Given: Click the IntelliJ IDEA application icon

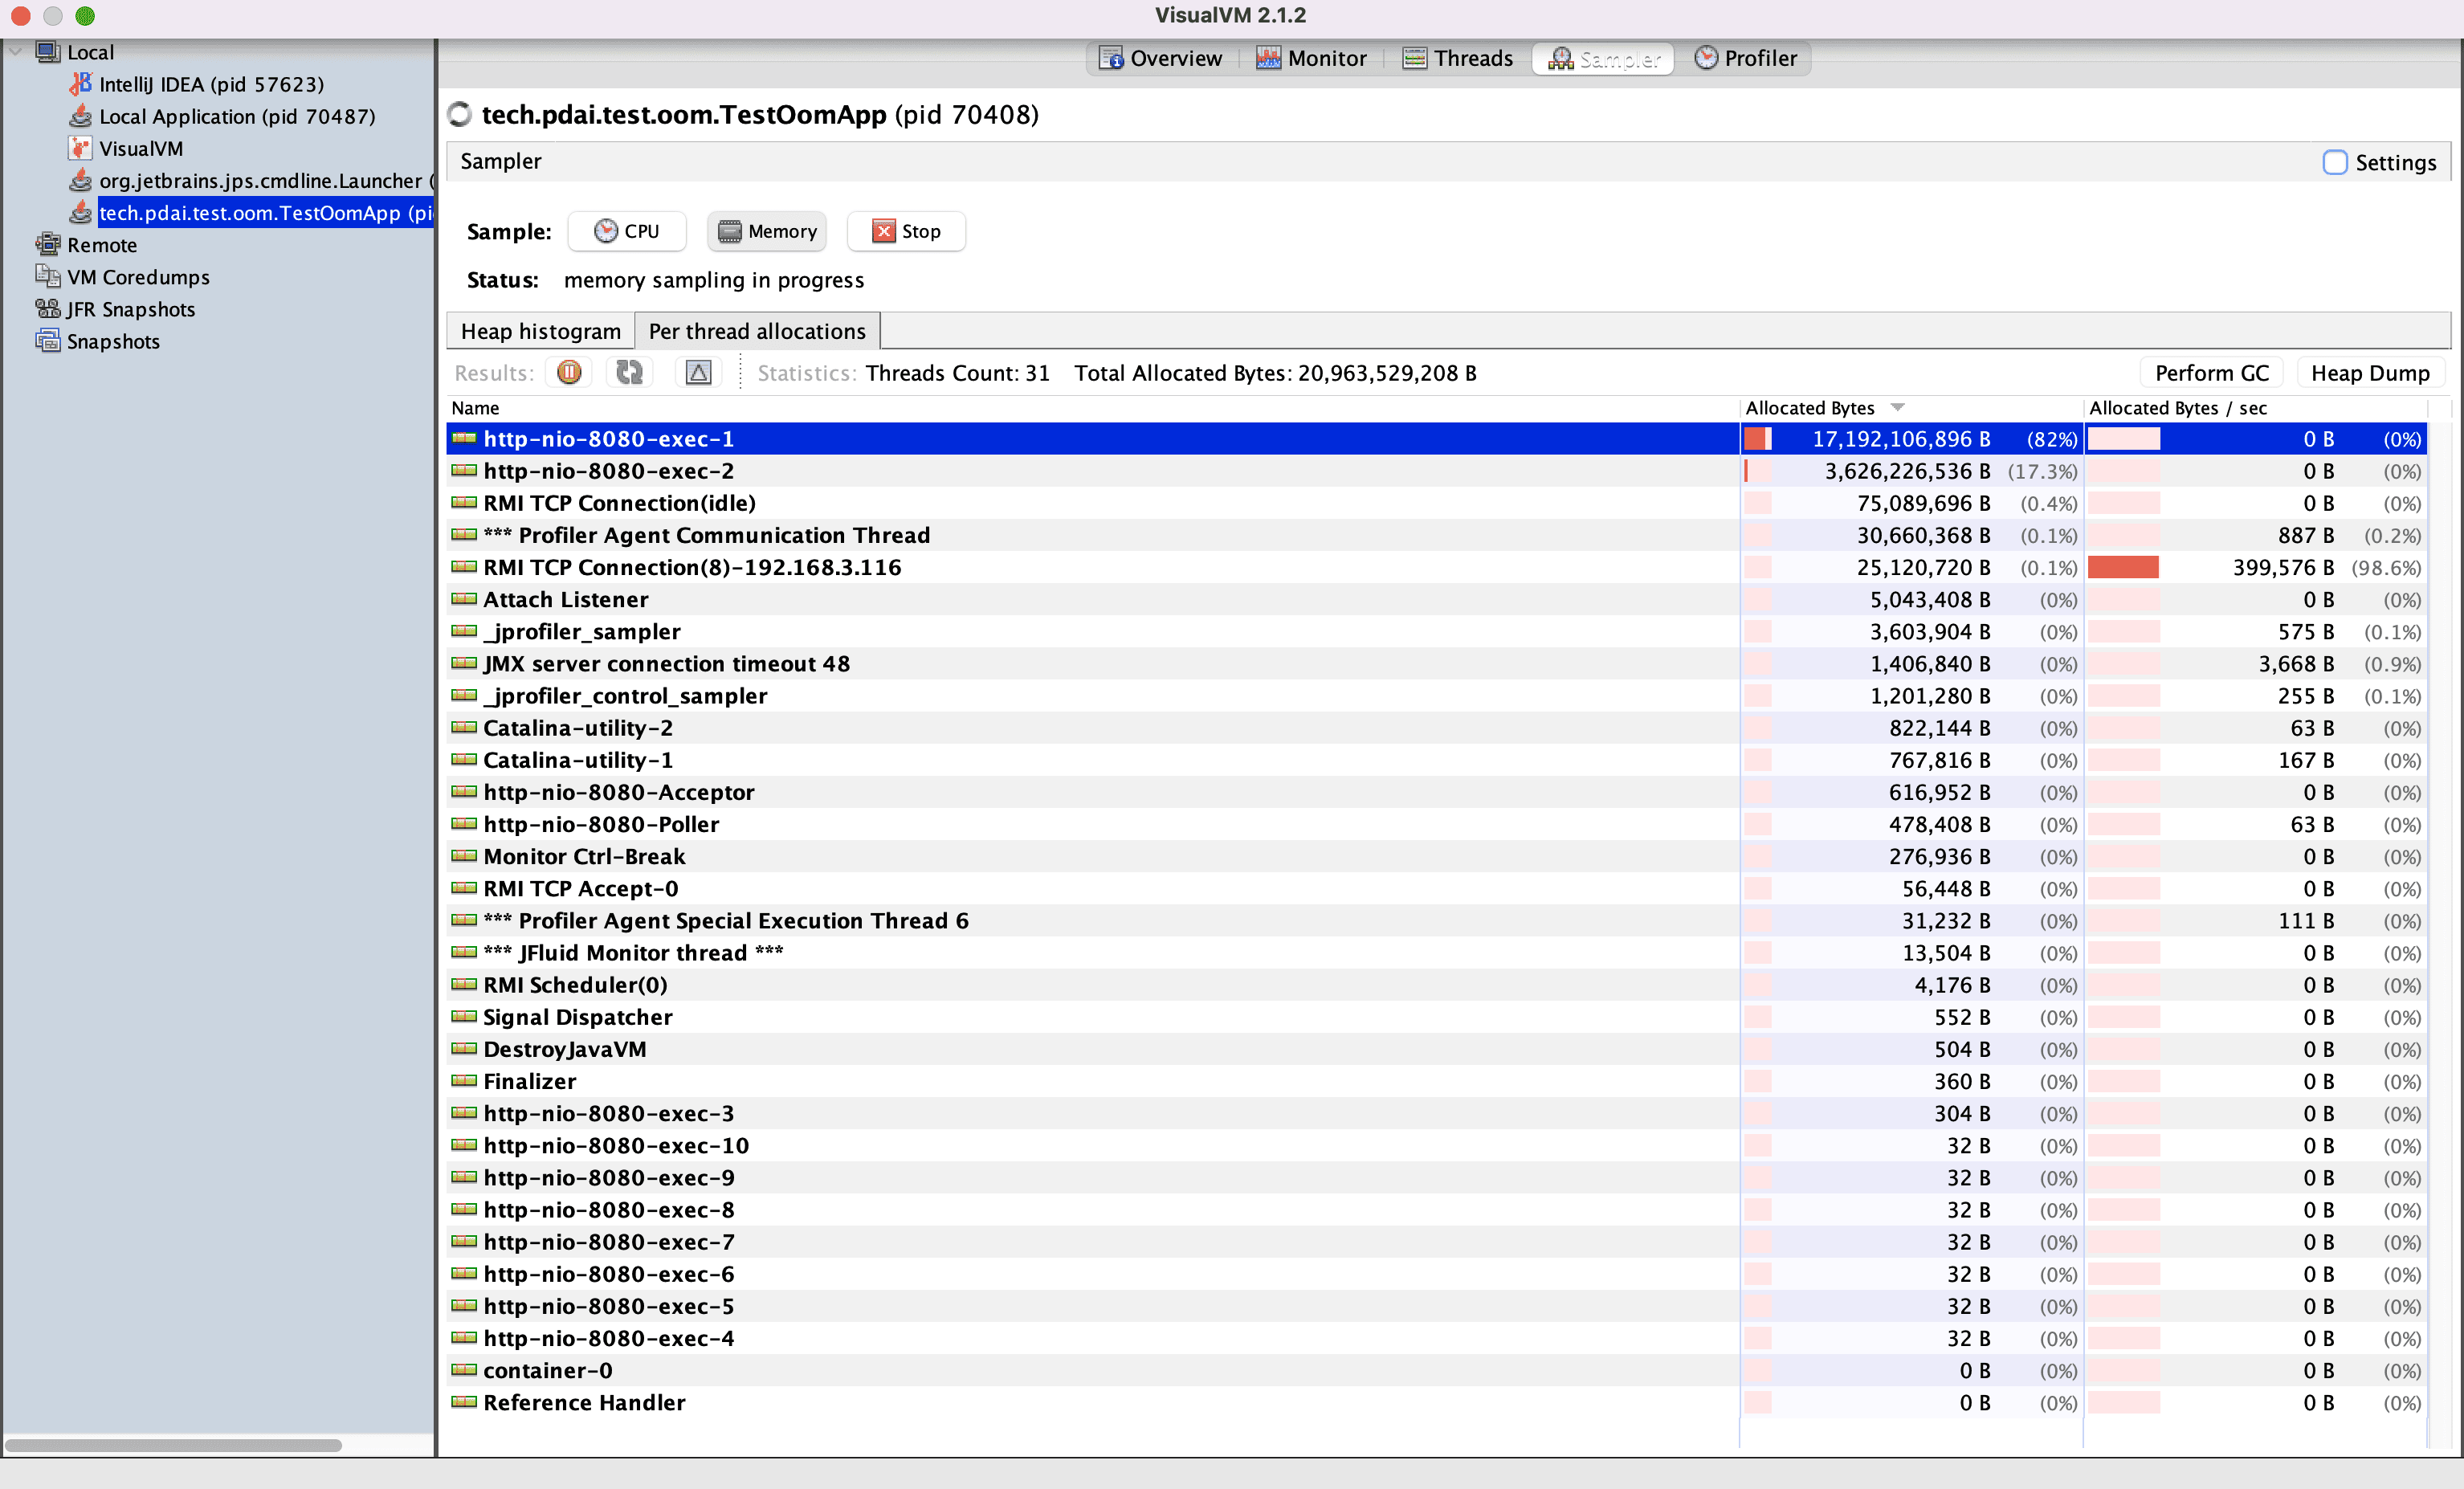Looking at the screenshot, I should [81, 84].
